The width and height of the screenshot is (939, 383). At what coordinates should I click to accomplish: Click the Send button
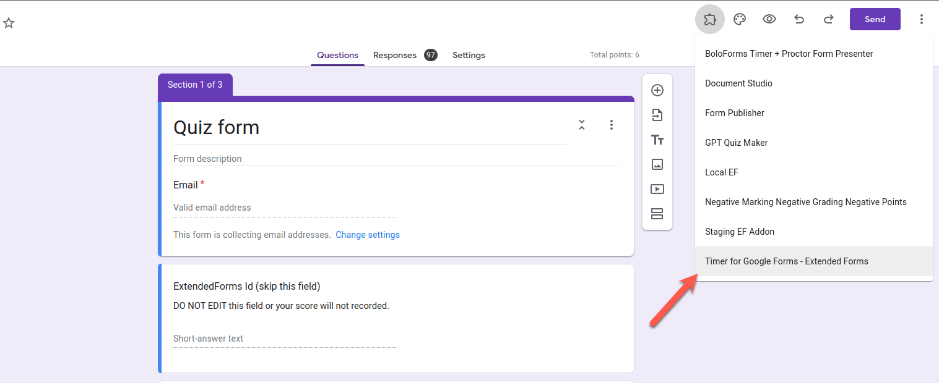click(x=875, y=19)
